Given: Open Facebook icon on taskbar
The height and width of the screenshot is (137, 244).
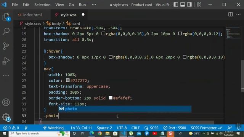Looking at the screenshot, I should click(147, 134).
